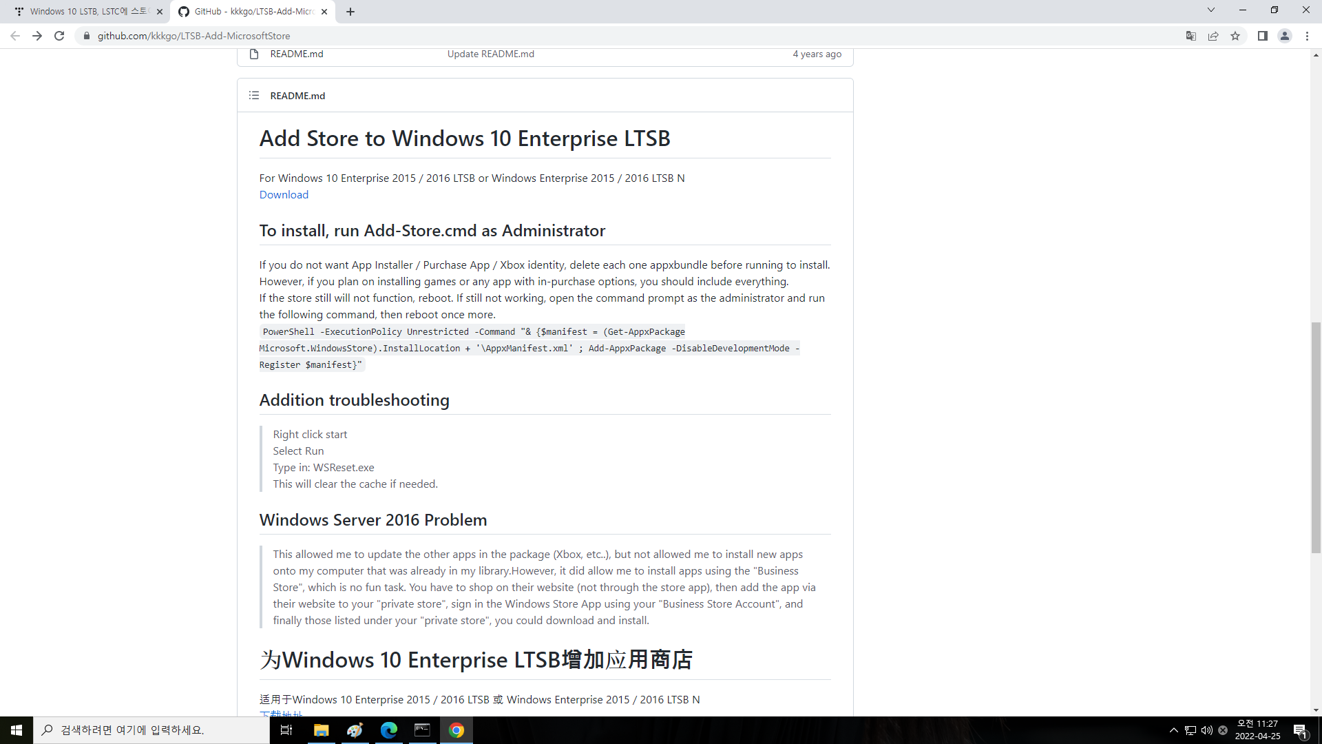This screenshot has width=1322, height=744.
Task: Click To install, run Add-Store.cmd heading
Action: click(x=432, y=231)
